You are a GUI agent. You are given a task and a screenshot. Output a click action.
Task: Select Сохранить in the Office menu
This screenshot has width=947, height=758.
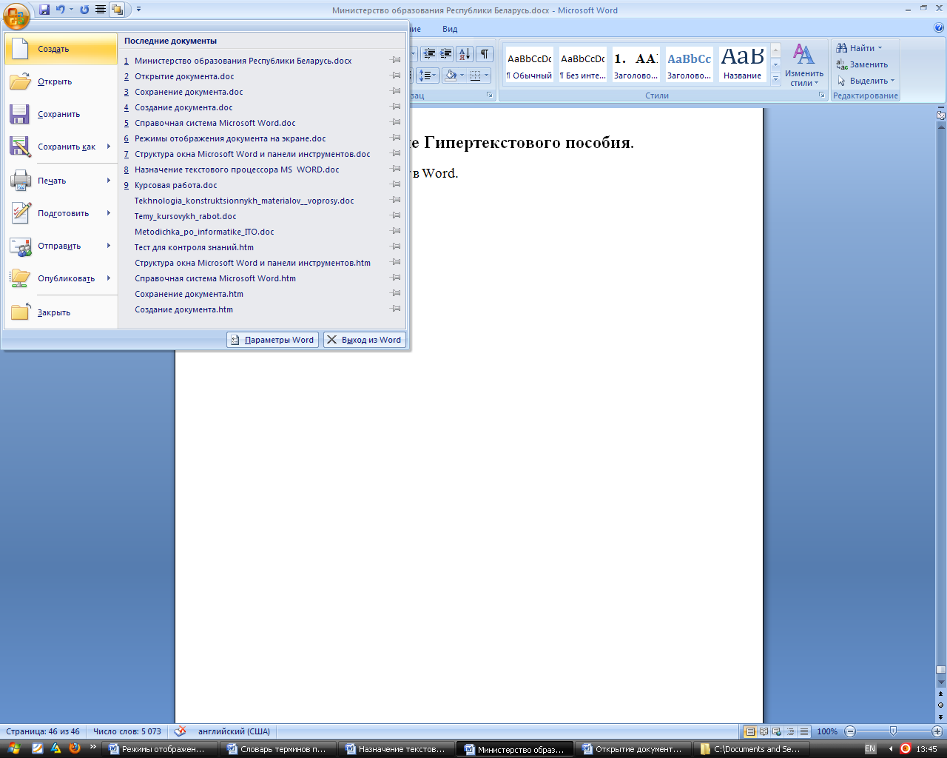[x=61, y=114]
